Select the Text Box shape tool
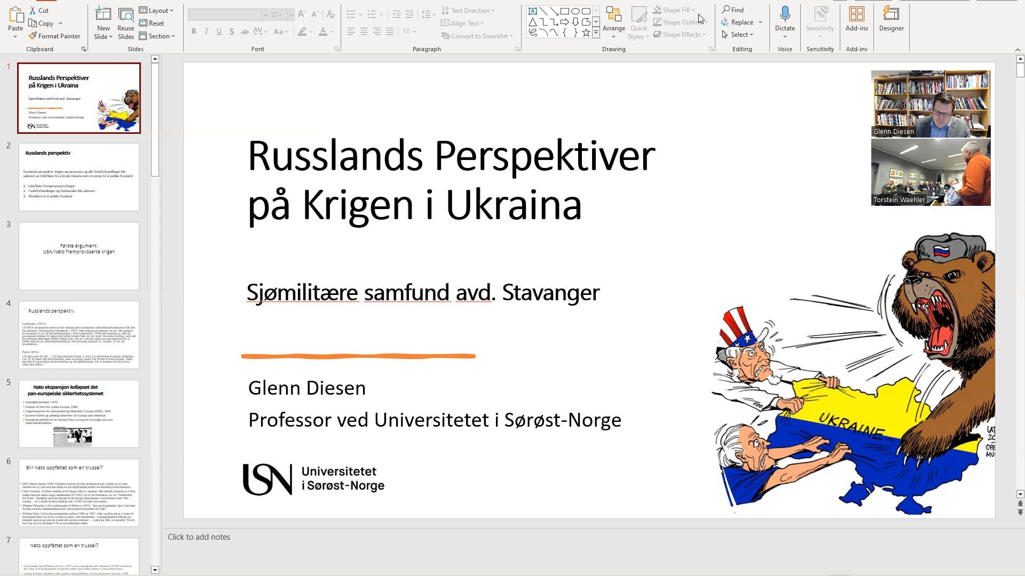The height and width of the screenshot is (576, 1025). pyautogui.click(x=532, y=11)
